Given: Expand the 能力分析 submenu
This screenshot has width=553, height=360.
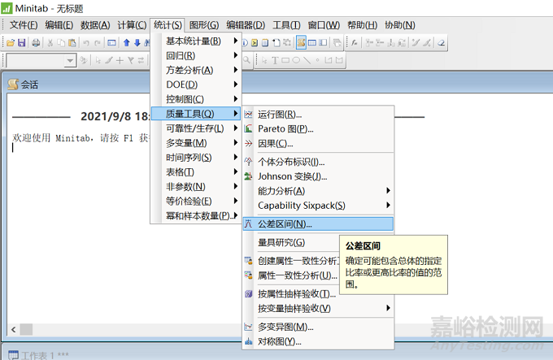Looking at the screenshot, I should coord(317,191).
